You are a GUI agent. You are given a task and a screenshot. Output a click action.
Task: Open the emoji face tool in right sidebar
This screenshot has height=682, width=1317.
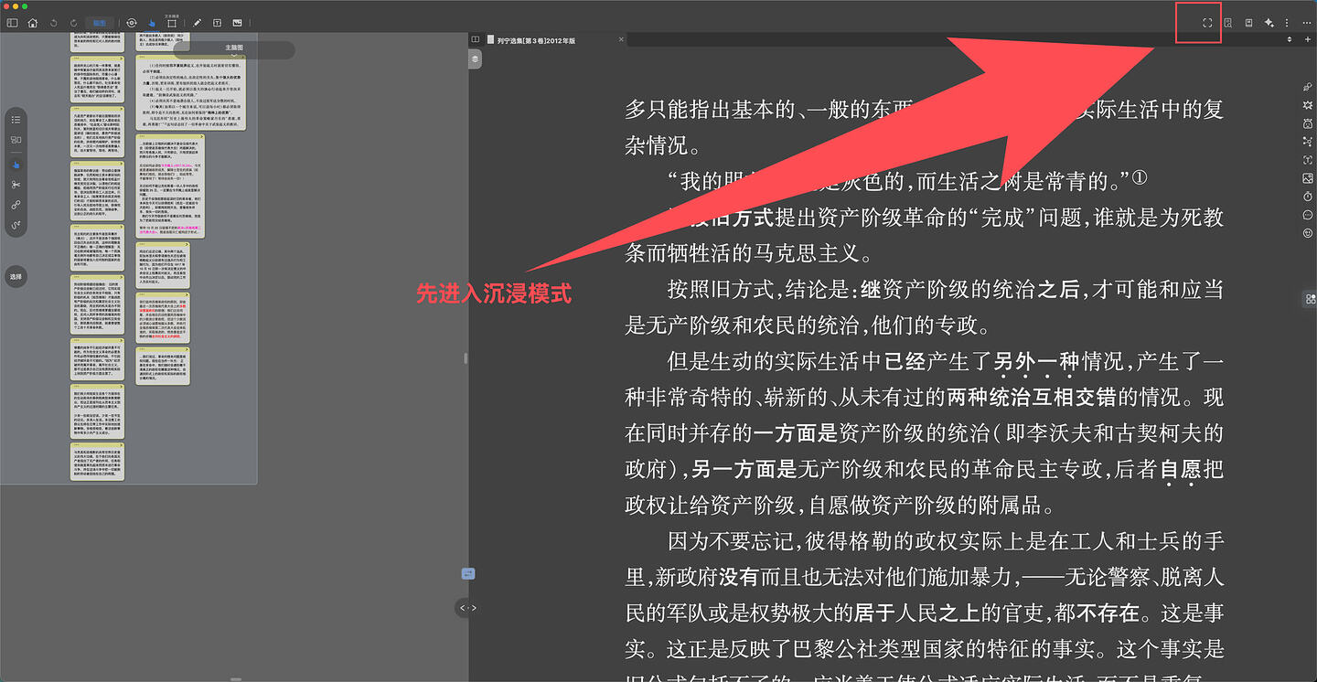point(1308,233)
